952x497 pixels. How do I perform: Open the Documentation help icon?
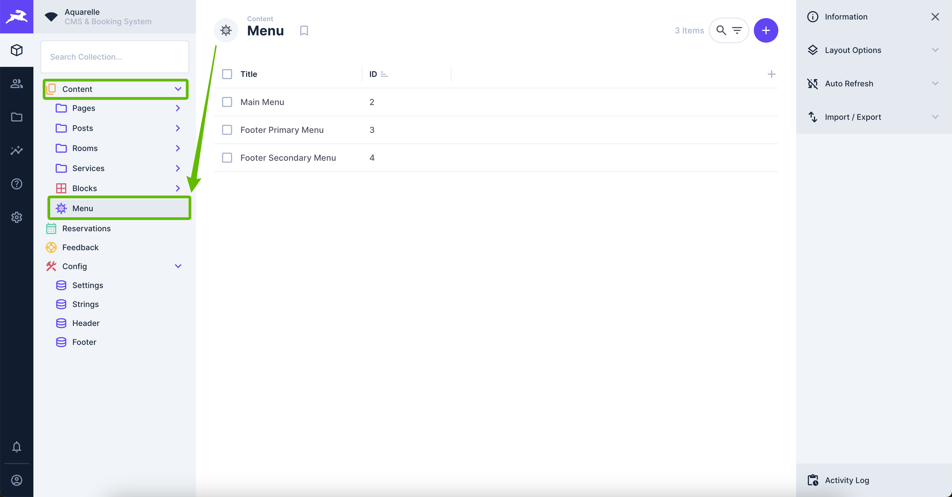(x=17, y=184)
